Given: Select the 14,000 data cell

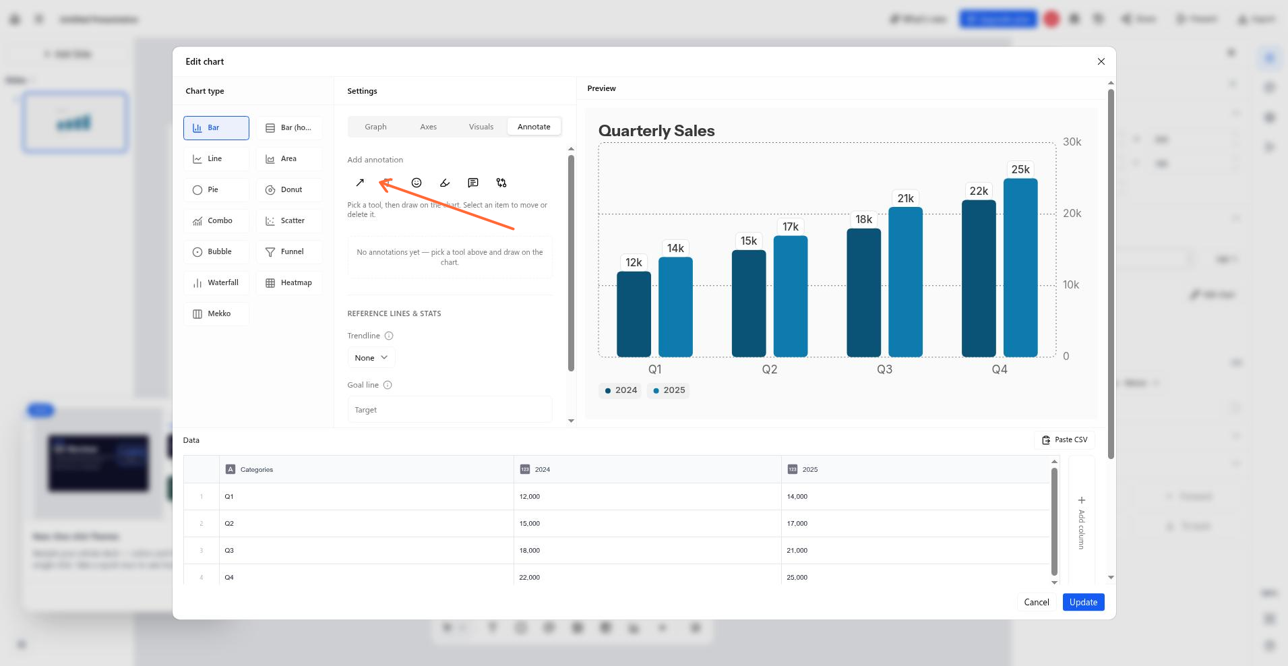Looking at the screenshot, I should 915,497.
